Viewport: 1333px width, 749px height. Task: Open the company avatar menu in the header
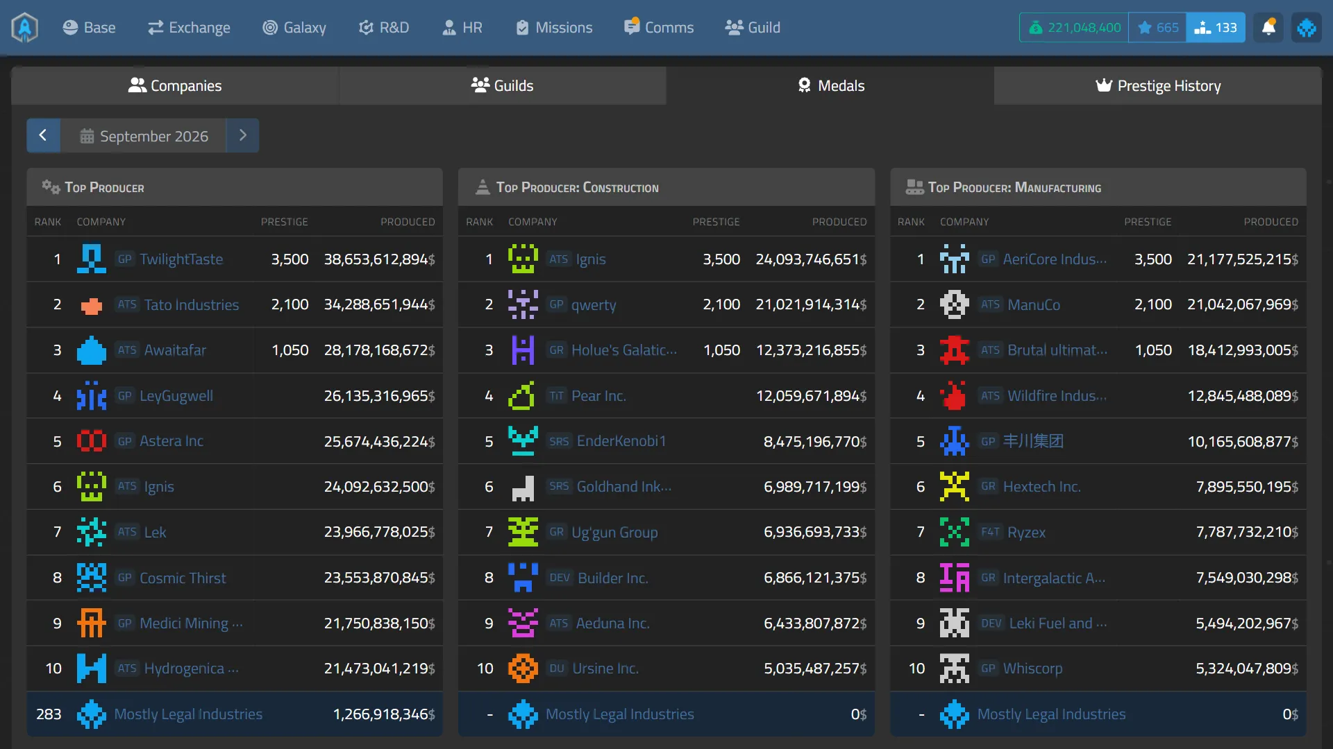[1307, 28]
